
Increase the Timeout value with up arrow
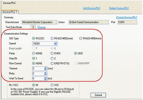tap(45, 68)
